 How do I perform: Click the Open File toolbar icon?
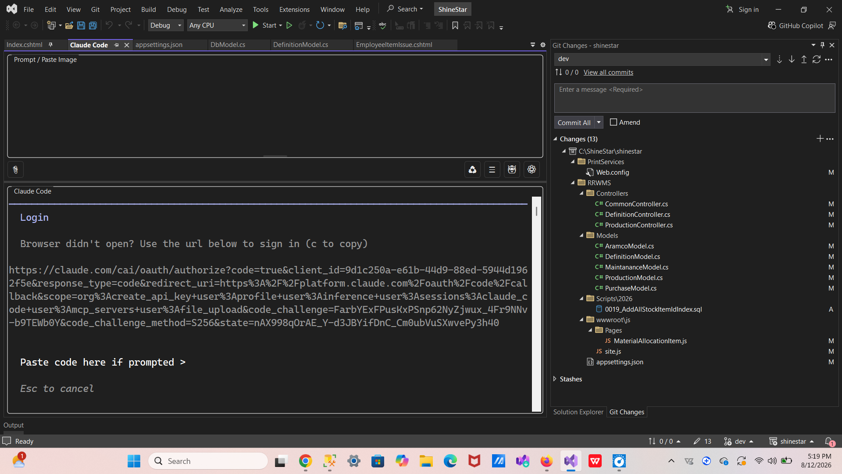69,25
